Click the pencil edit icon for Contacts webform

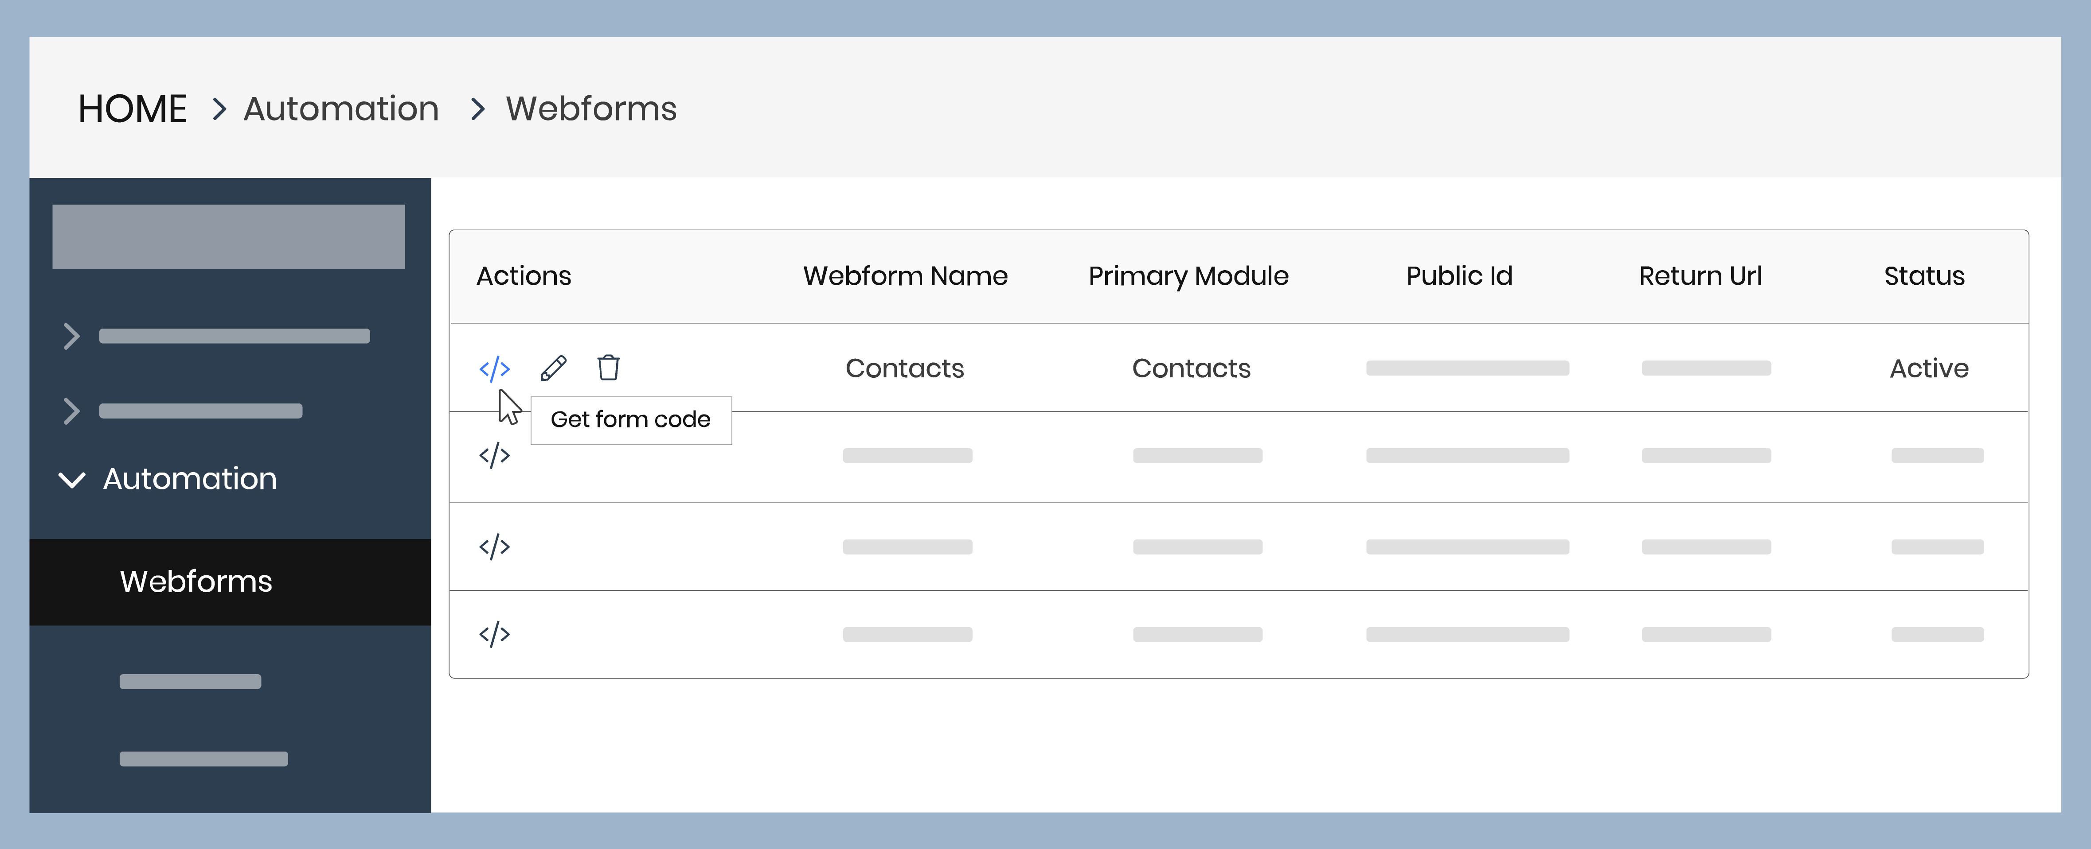point(554,368)
